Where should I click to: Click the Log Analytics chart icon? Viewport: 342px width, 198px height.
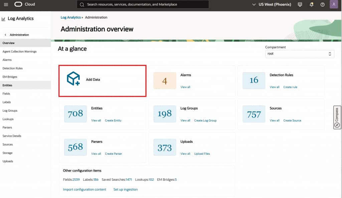pos(3,19)
